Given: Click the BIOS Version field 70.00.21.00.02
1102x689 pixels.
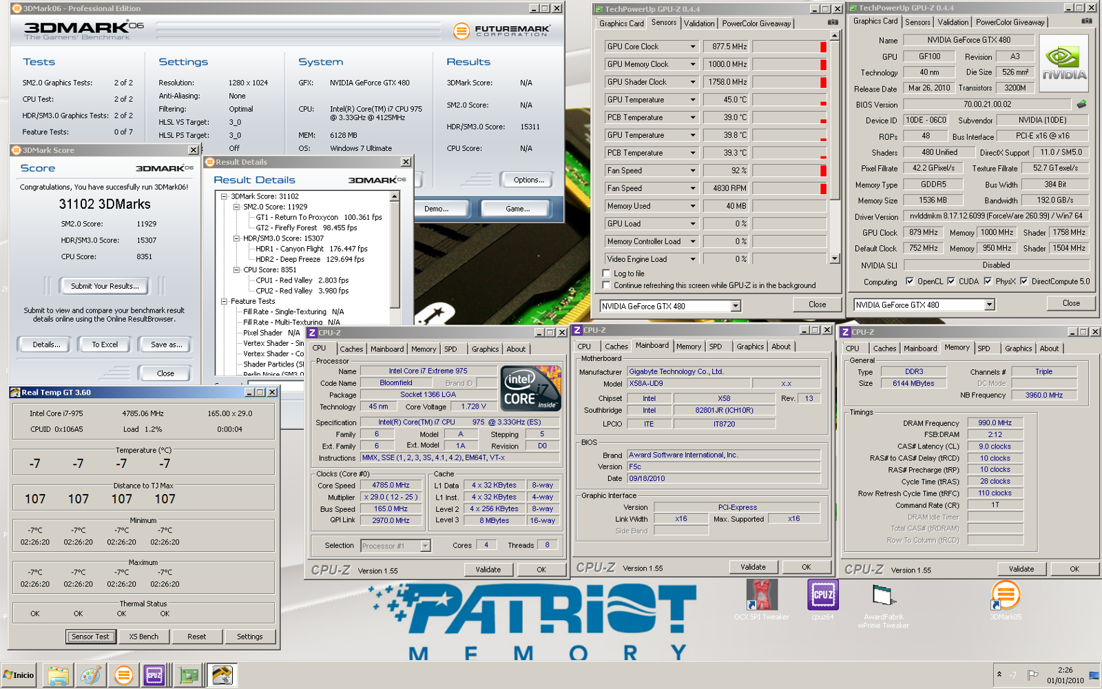Looking at the screenshot, I should pos(987,105).
